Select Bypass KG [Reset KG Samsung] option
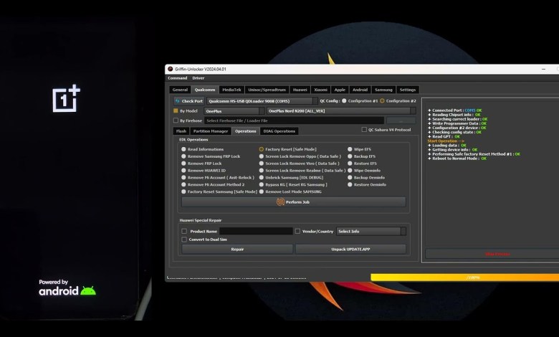 [262, 185]
